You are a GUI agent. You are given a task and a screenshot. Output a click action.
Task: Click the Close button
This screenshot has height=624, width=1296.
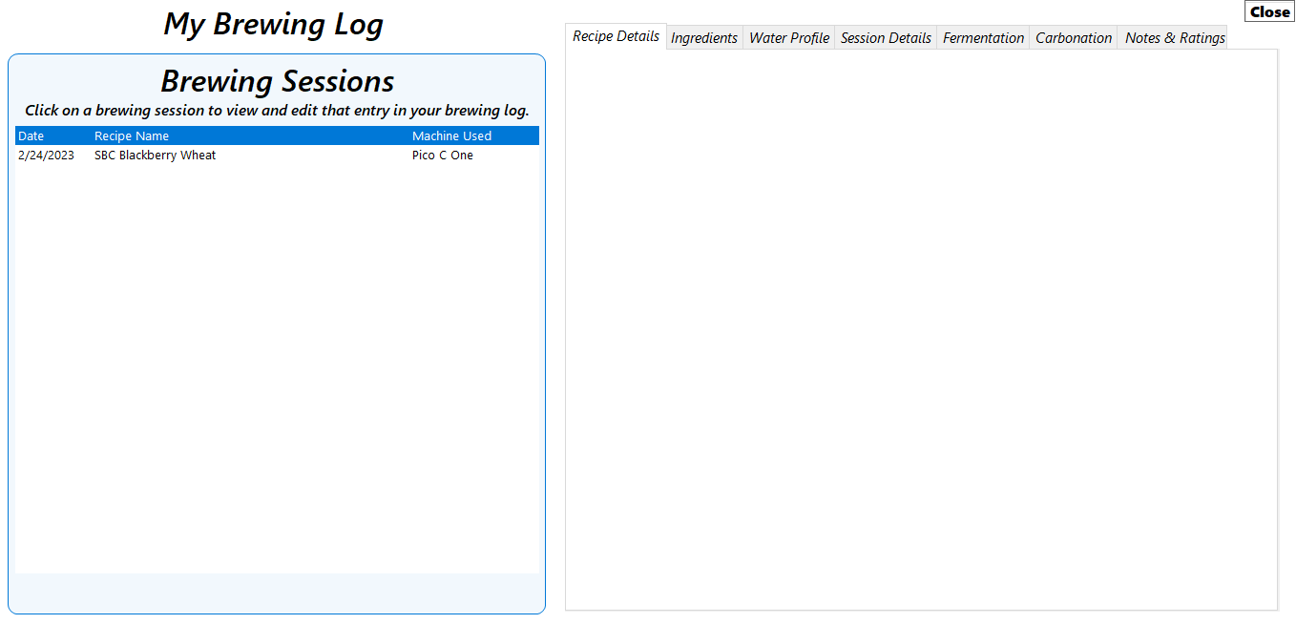tap(1268, 10)
